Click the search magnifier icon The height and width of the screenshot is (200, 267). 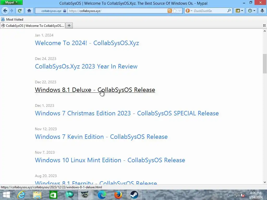coord(229,11)
